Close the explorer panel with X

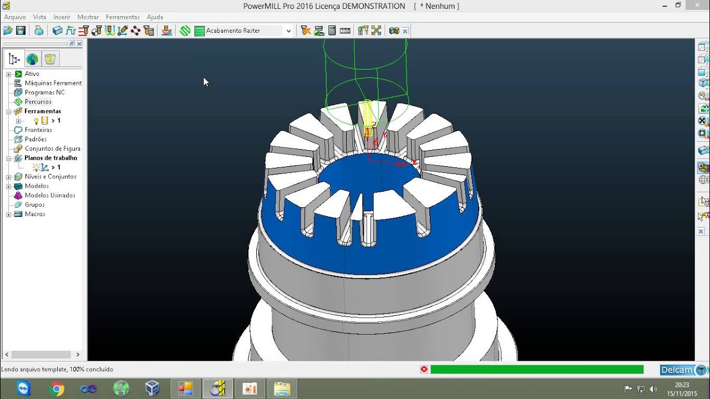pyautogui.click(x=79, y=44)
